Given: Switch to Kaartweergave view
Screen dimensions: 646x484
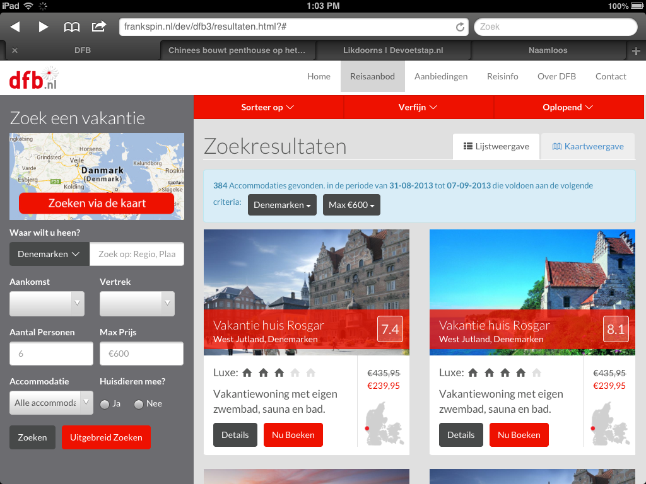Looking at the screenshot, I should click(x=587, y=146).
